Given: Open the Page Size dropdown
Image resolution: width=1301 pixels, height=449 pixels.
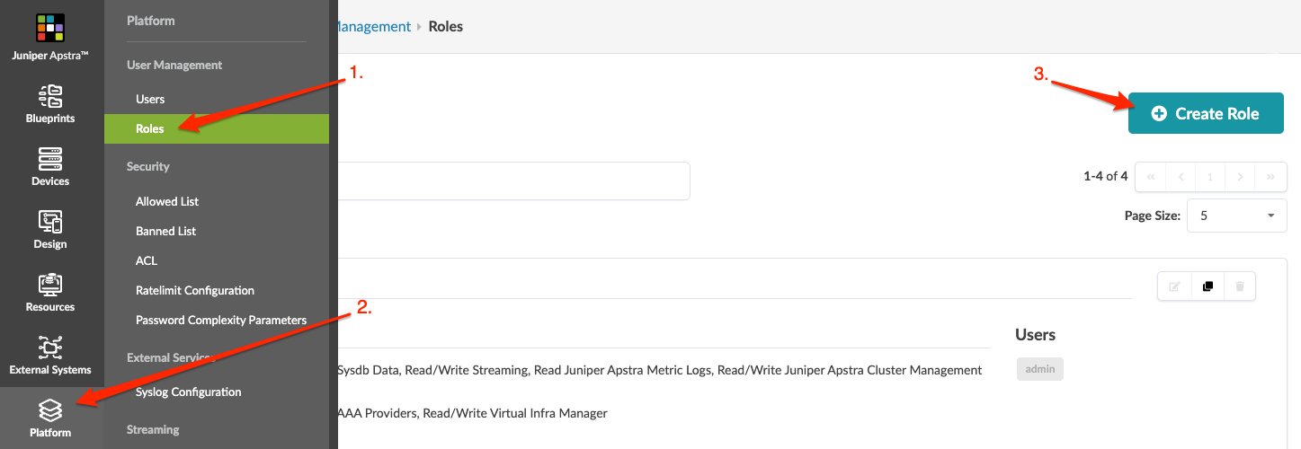Looking at the screenshot, I should [x=1236, y=216].
